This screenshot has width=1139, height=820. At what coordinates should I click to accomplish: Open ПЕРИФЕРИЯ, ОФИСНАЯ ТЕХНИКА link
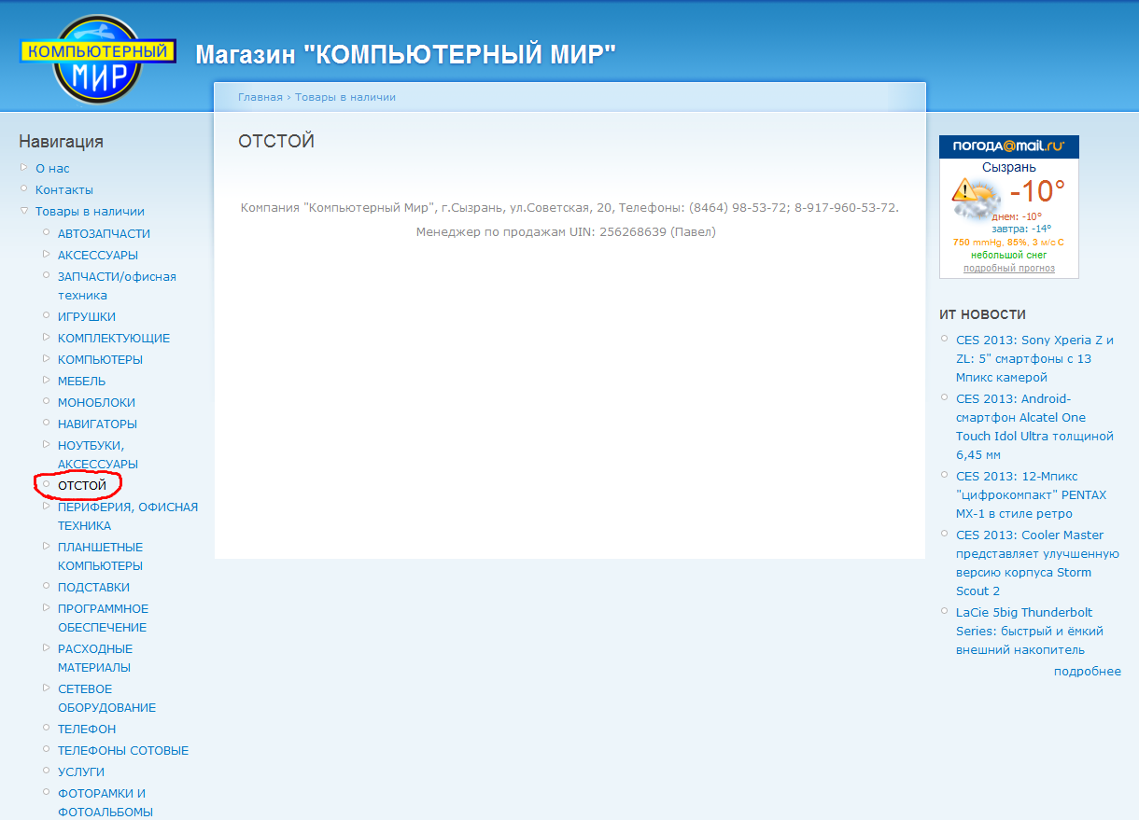pos(128,517)
